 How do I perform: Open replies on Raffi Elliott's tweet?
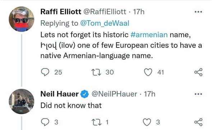click(x=45, y=72)
